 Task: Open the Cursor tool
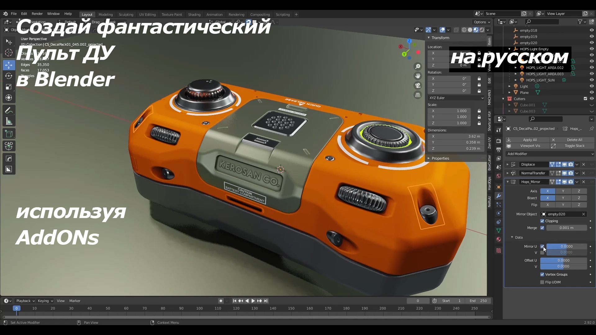(9, 53)
